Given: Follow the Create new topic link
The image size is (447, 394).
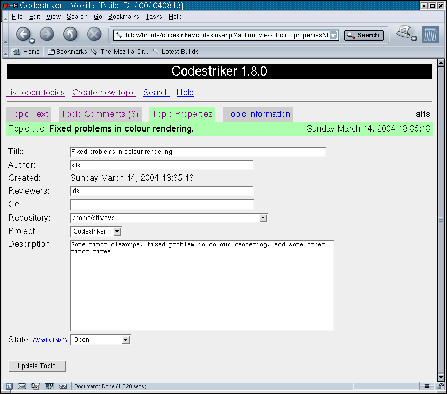Looking at the screenshot, I should (x=104, y=93).
